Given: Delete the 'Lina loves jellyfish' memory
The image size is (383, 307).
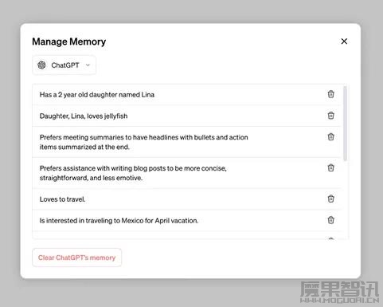Looking at the screenshot, I should (x=330, y=116).
